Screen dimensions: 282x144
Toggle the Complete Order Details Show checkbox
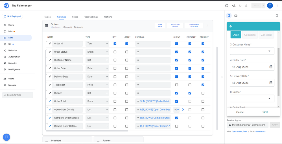point(176,118)
